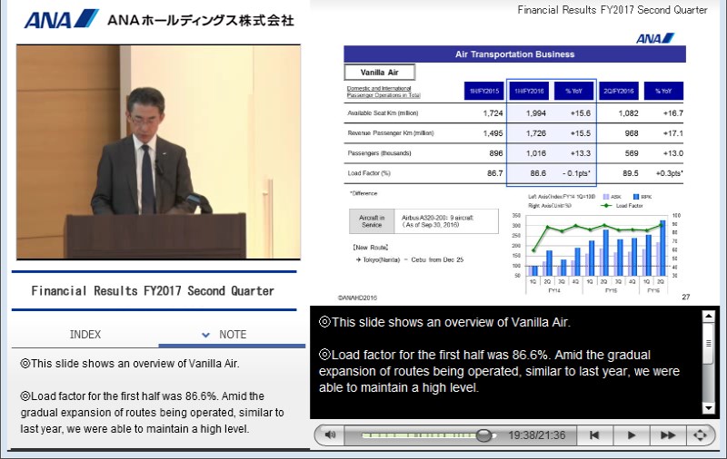
Task: Click 'Passengers (thousands)' row label
Action: (x=379, y=153)
